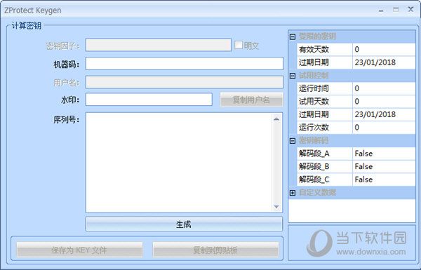
Task: Click 保存为 KEY 文件 button
Action: [x=79, y=250]
